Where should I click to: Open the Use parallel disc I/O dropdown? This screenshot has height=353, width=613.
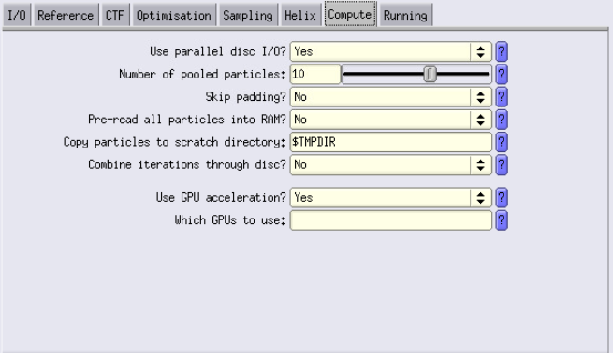tap(390, 51)
